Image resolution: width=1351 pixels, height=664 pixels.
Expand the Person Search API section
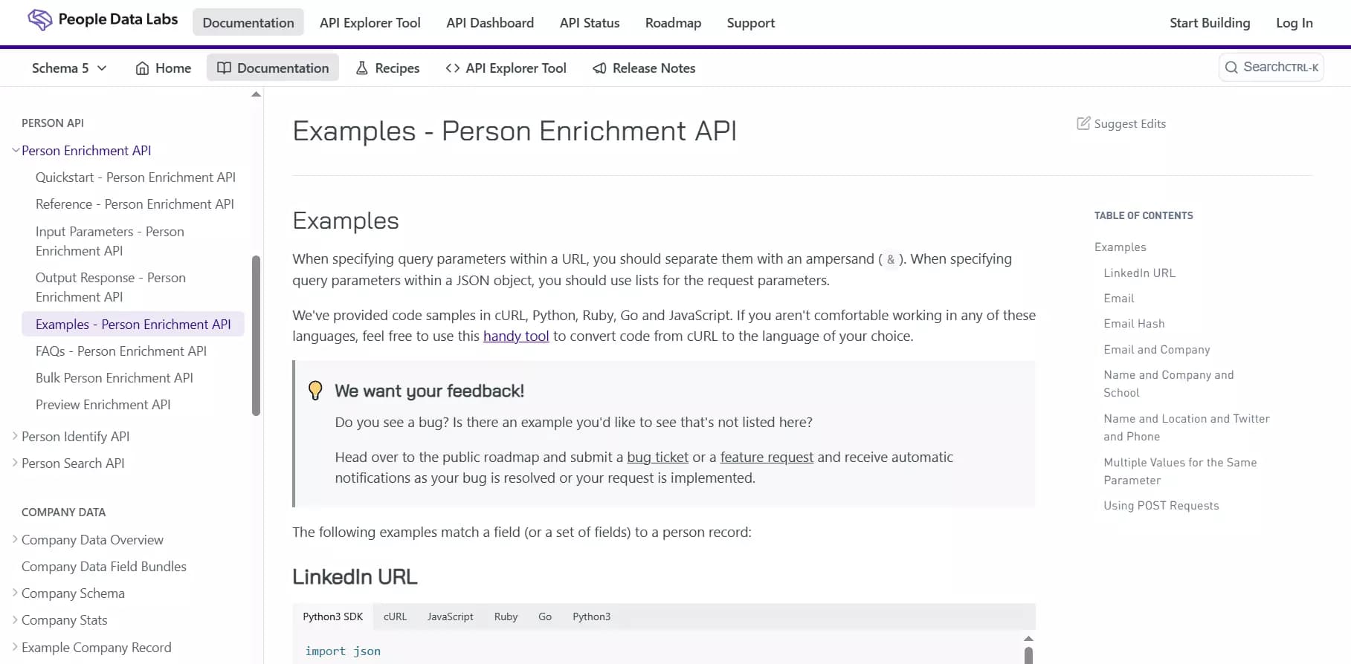pyautogui.click(x=16, y=463)
